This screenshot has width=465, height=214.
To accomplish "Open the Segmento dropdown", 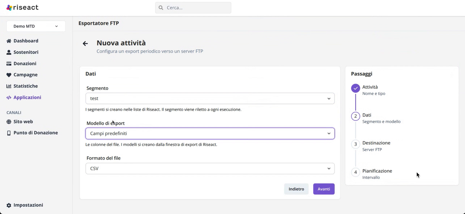I will (x=210, y=98).
